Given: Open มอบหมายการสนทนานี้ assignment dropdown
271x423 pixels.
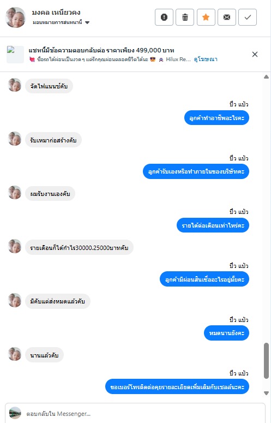Looking at the screenshot, I should point(61,22).
